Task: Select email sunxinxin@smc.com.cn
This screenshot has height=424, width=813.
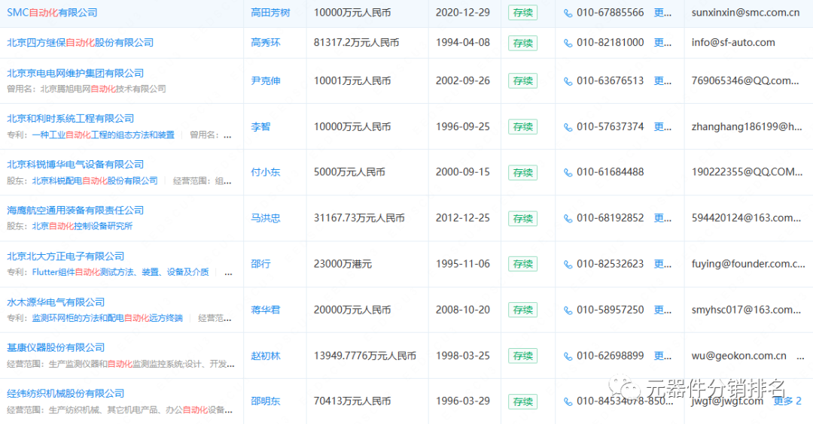Action: pos(745,13)
